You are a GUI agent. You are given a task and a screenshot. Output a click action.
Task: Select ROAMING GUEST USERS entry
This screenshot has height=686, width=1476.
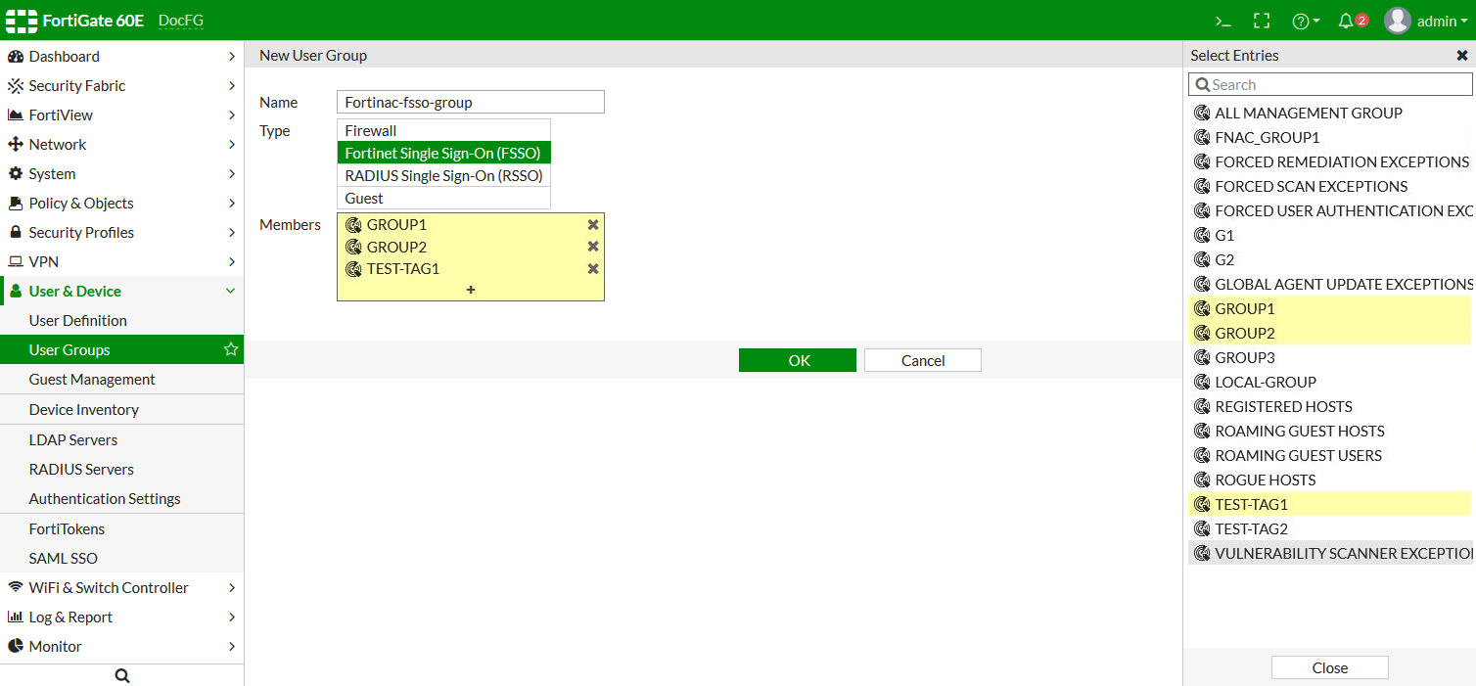point(1330,455)
